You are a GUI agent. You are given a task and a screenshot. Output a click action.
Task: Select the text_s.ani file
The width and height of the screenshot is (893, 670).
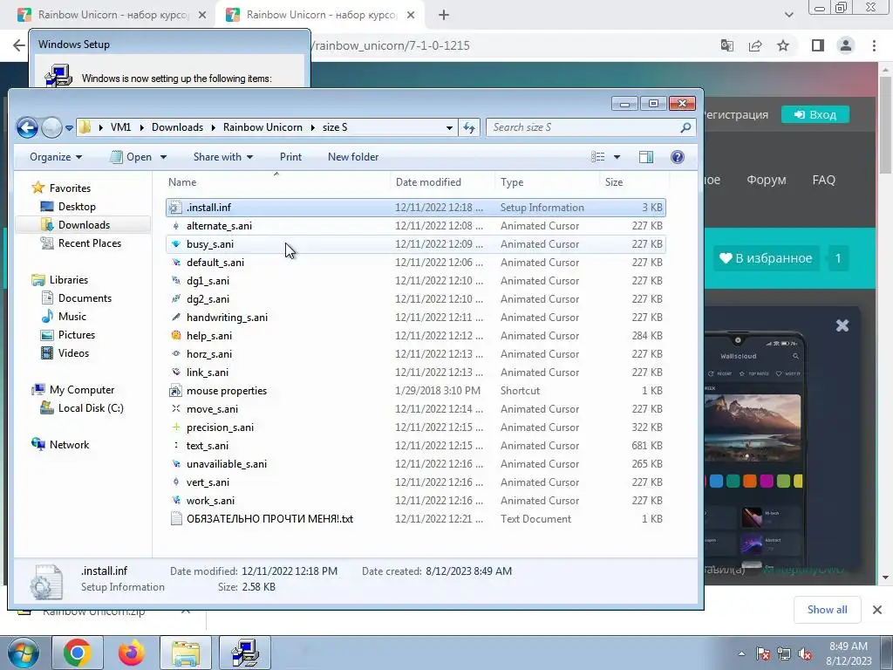point(416,446)
